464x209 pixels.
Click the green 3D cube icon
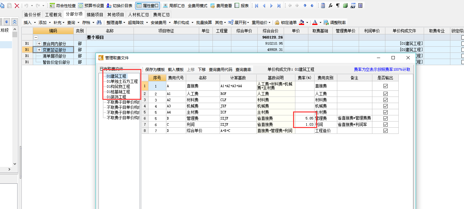click(345, 6)
